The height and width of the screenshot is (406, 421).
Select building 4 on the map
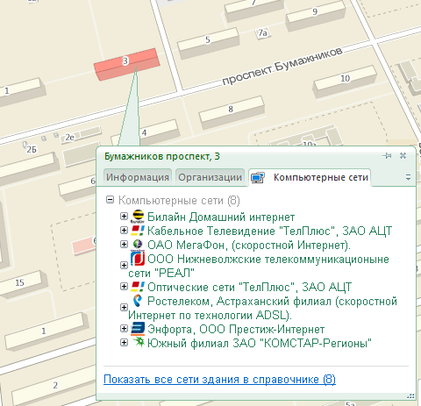point(145,133)
